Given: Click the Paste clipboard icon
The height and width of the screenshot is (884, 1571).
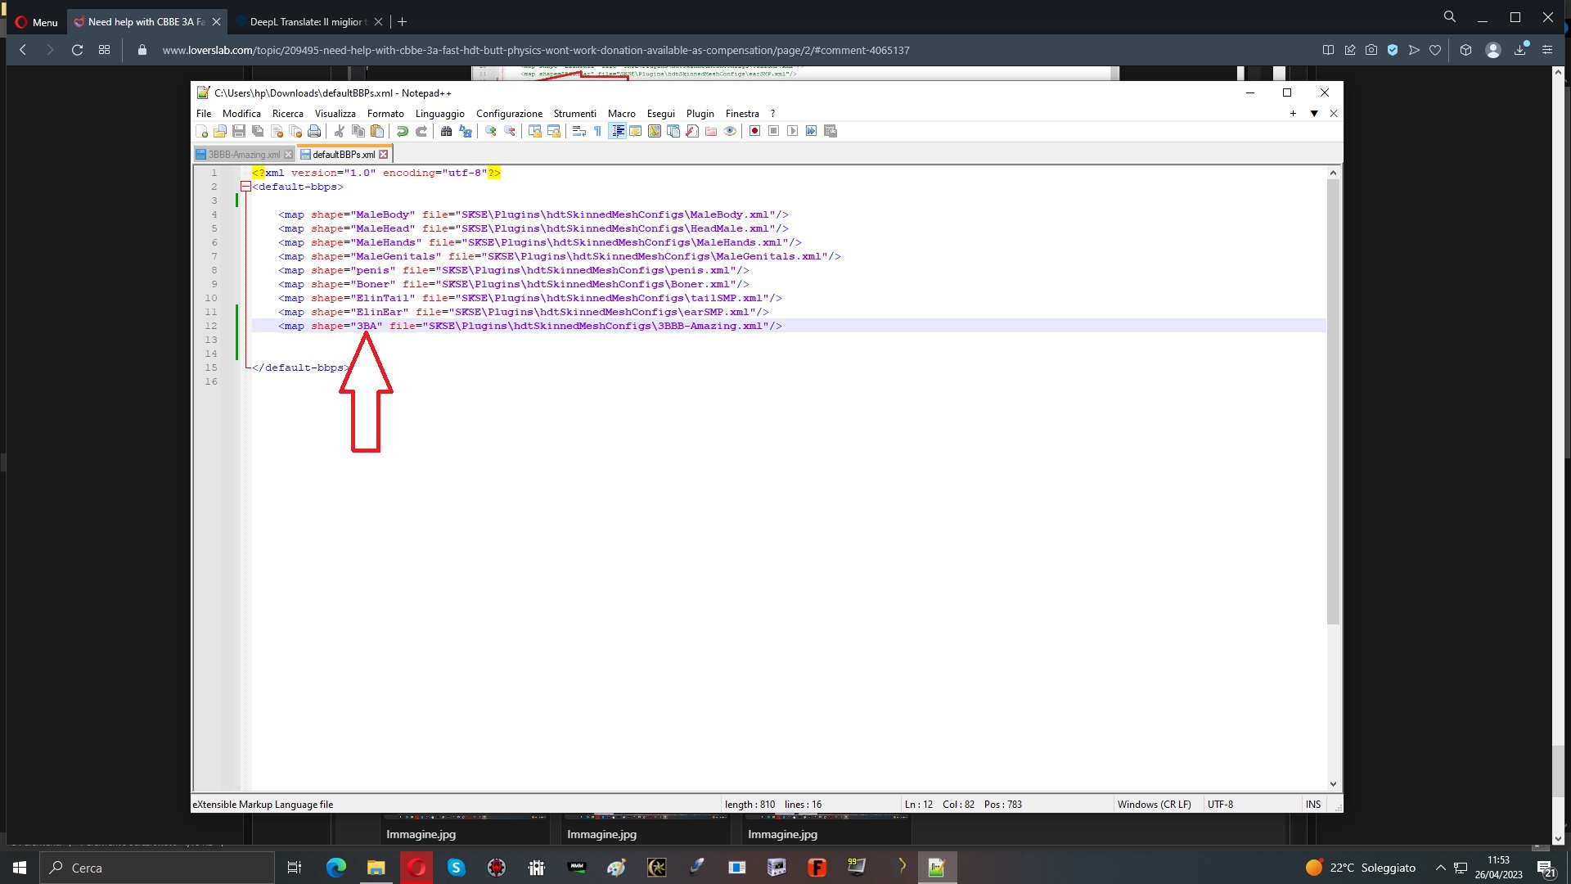Looking at the screenshot, I should (x=377, y=131).
